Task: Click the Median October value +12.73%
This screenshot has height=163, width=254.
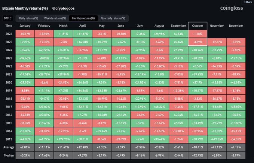Action: click(x=198, y=156)
